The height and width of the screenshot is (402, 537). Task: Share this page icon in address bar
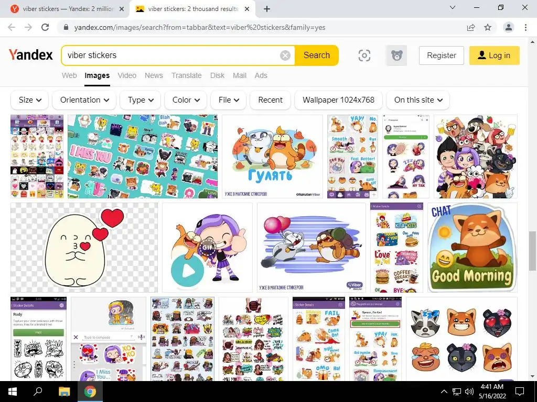pos(471,27)
